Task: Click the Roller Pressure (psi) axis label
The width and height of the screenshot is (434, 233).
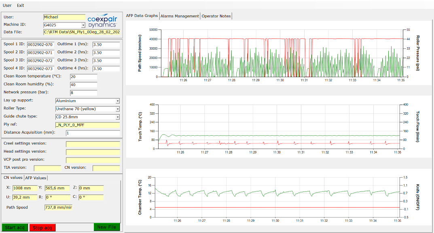Action: tap(418, 53)
